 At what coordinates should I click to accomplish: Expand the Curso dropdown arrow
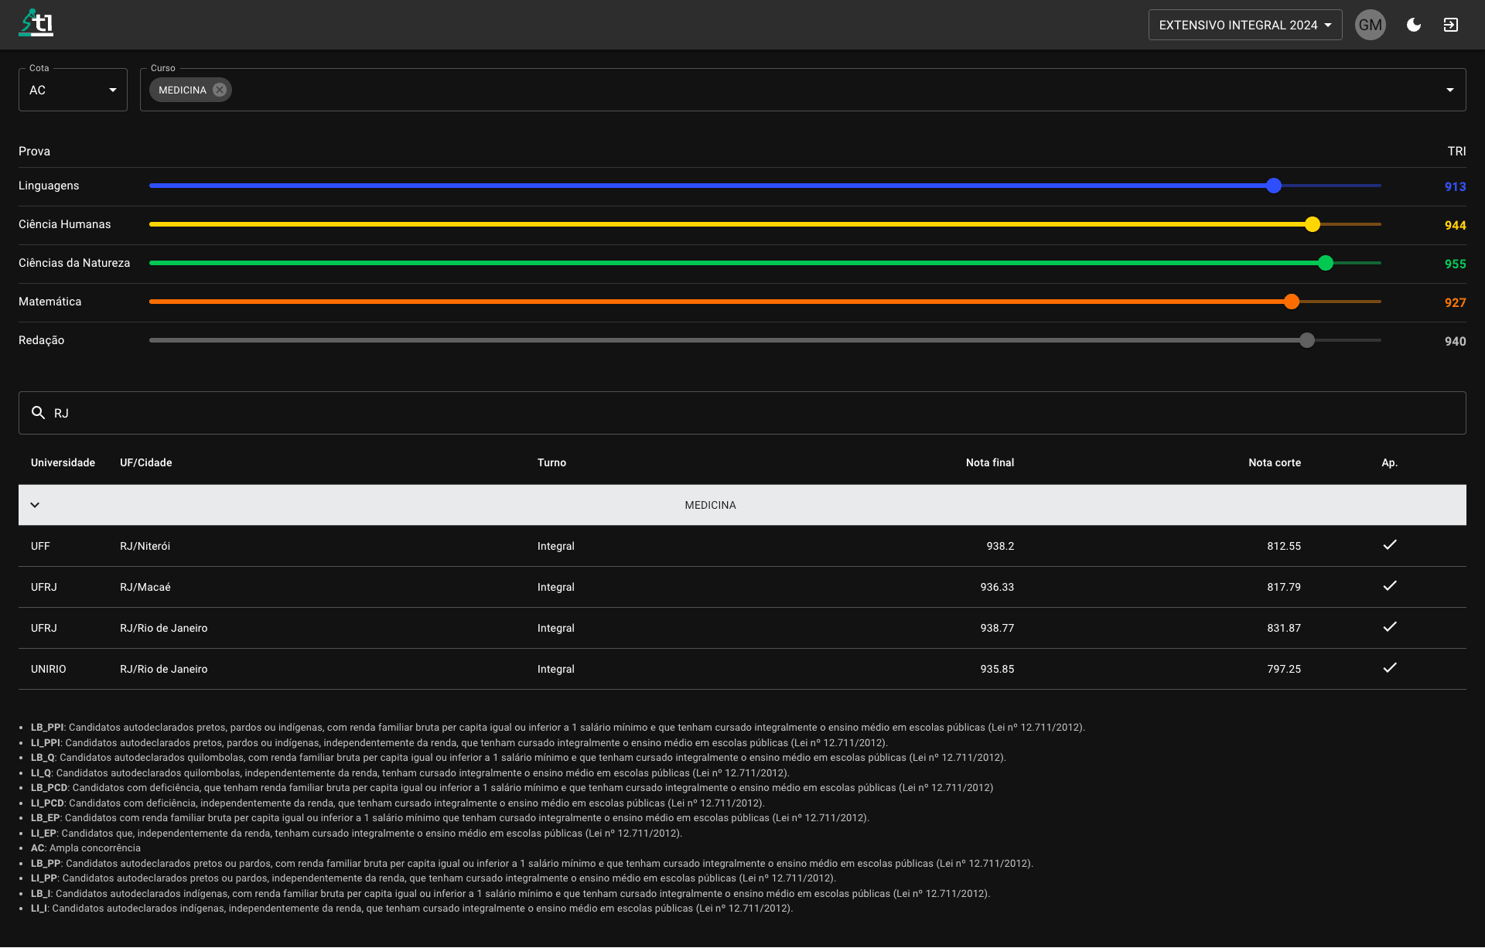(1449, 90)
